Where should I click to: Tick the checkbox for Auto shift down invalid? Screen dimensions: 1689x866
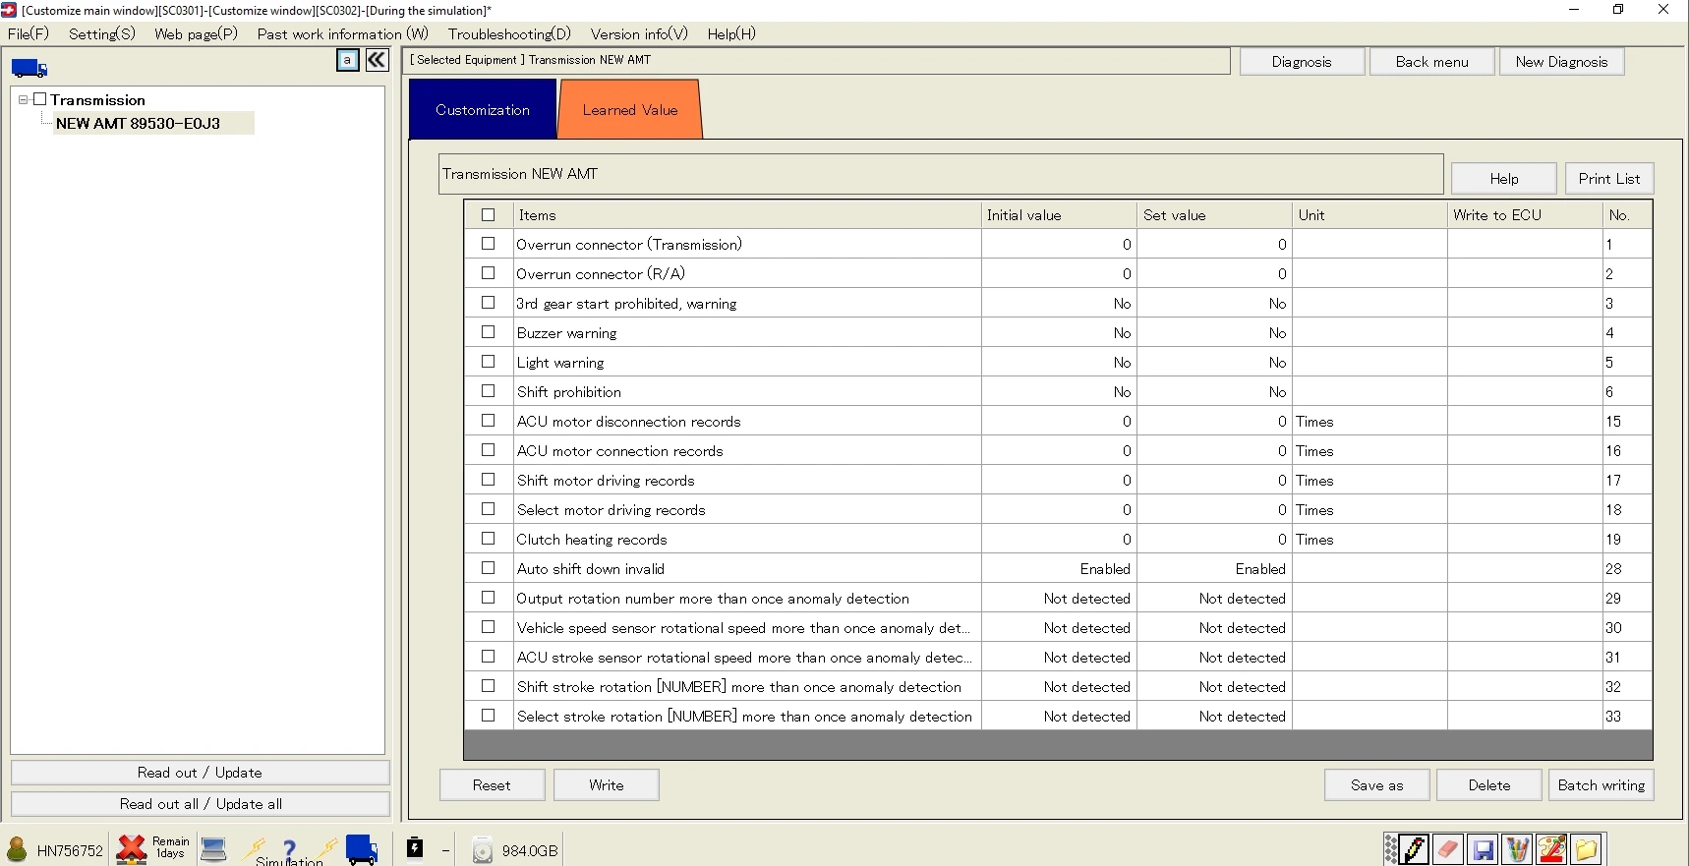tap(488, 568)
